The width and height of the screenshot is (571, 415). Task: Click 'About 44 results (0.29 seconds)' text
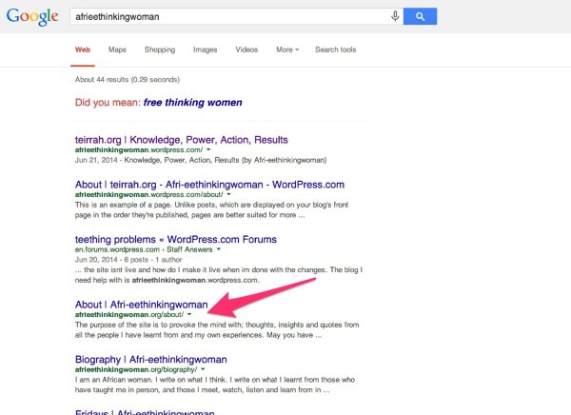pyautogui.click(x=128, y=79)
